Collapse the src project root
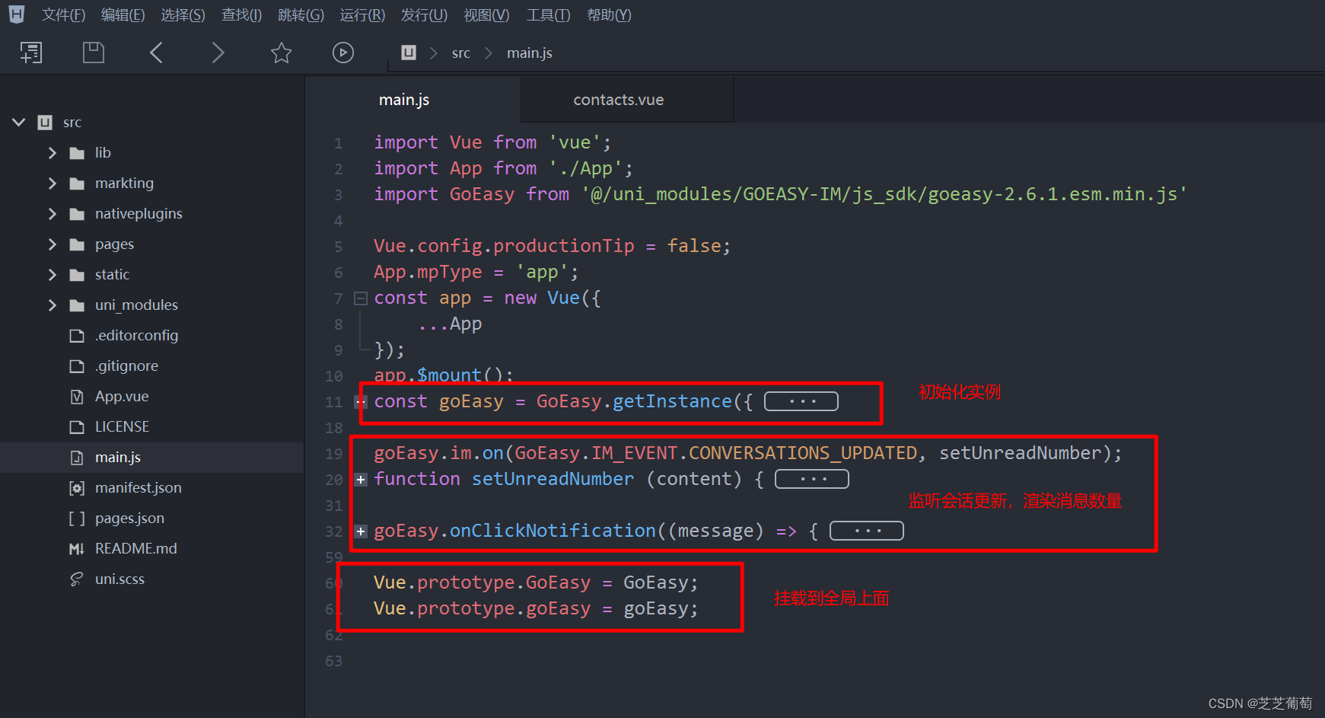The image size is (1325, 718). pyautogui.click(x=19, y=123)
